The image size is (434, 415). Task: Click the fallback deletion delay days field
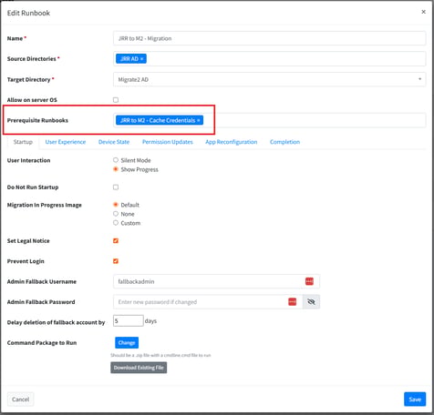click(129, 320)
